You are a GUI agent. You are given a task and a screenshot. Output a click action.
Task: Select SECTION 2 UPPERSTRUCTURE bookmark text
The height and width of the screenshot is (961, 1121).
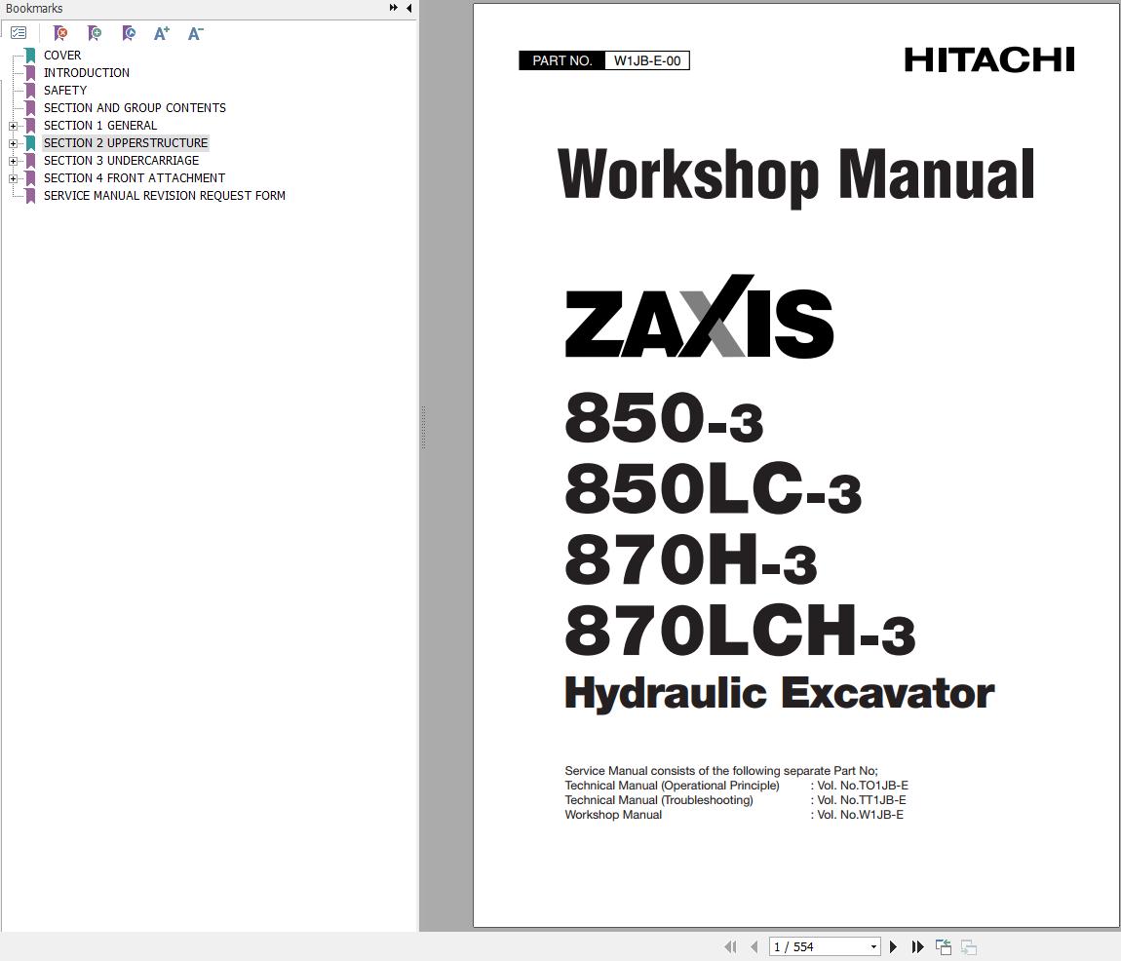click(126, 143)
